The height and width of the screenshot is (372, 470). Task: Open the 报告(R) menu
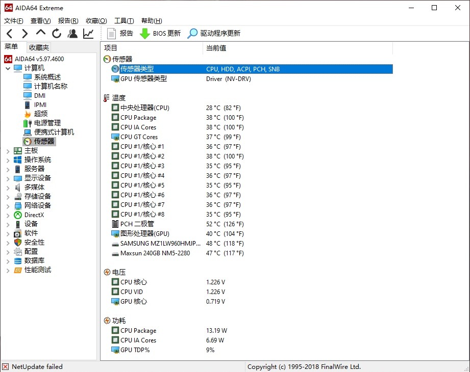[x=68, y=21]
